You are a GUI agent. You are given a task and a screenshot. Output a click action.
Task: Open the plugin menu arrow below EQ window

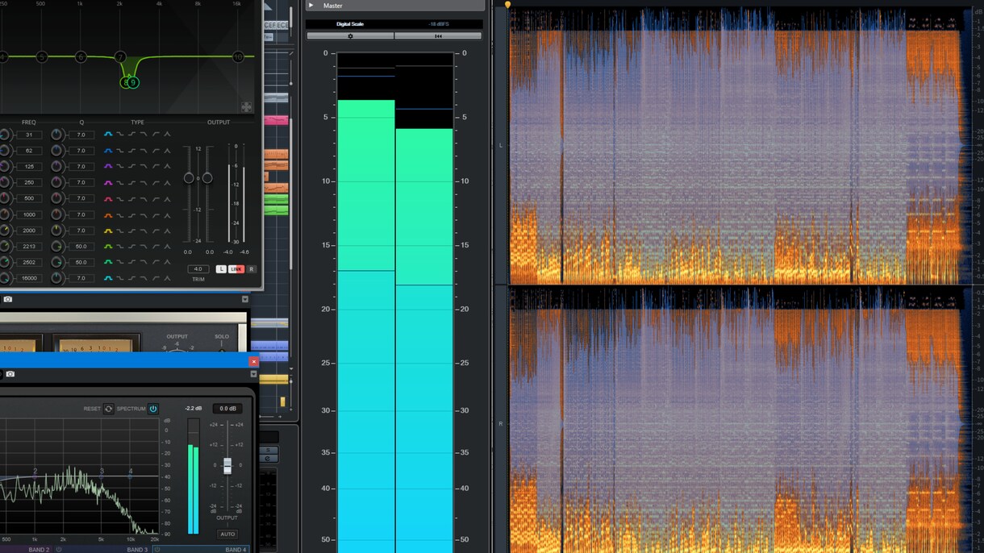[x=245, y=299]
